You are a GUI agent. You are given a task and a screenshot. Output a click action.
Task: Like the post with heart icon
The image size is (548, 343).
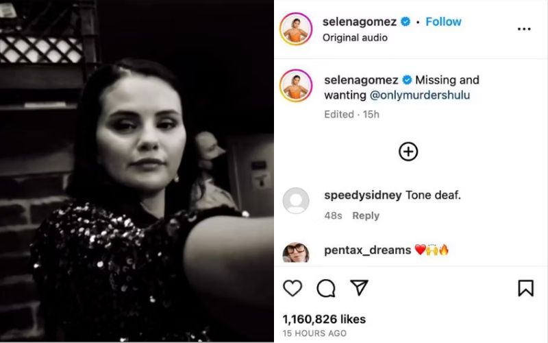tap(292, 288)
